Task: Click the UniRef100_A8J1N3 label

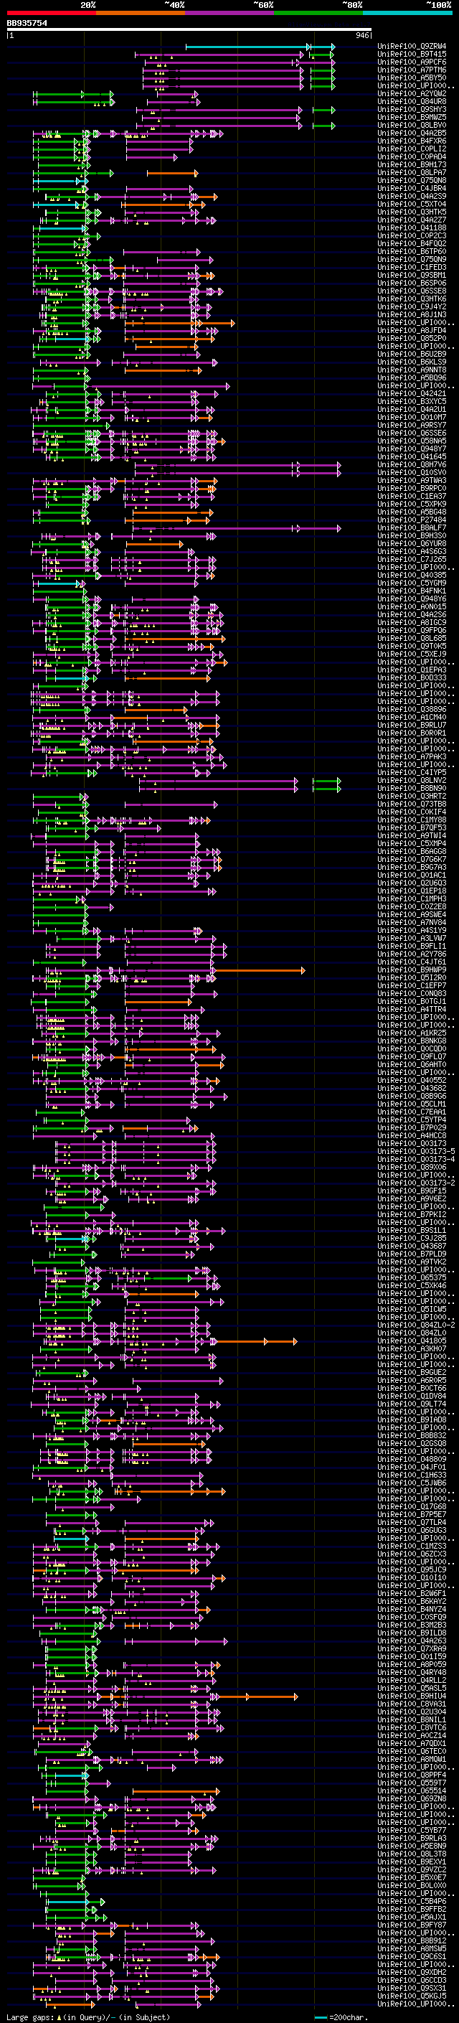Action: [412, 315]
